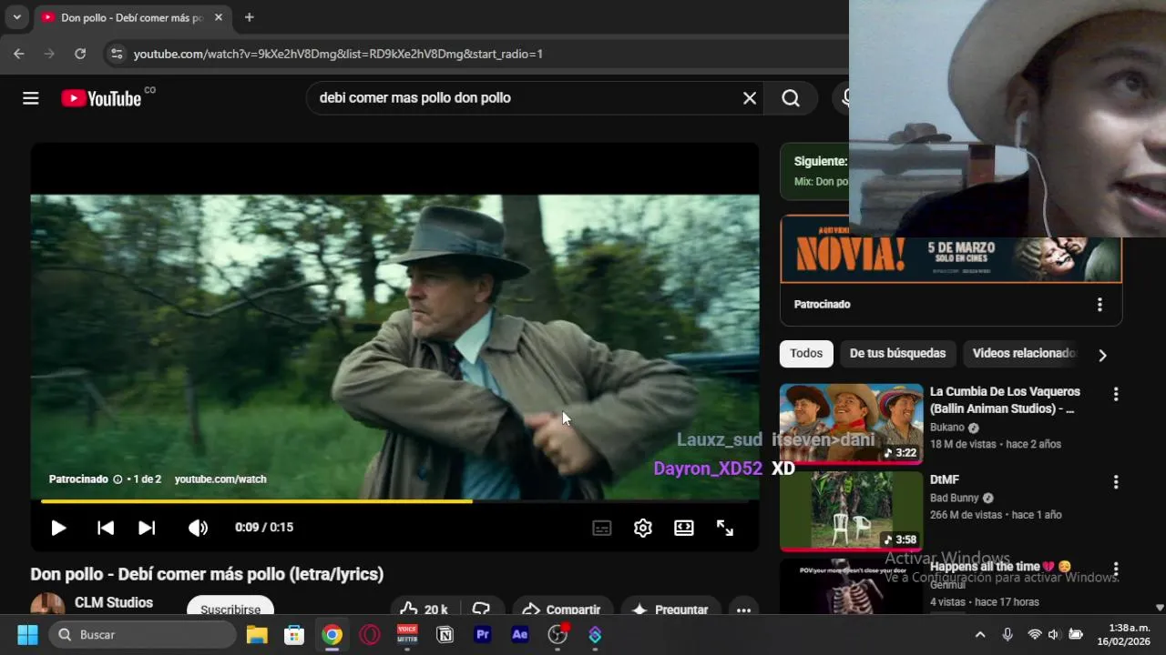The width and height of the screenshot is (1166, 655).
Task: Skip to the next video
Action: click(147, 528)
